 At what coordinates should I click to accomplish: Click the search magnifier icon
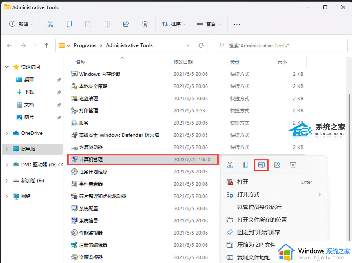pos(221,45)
